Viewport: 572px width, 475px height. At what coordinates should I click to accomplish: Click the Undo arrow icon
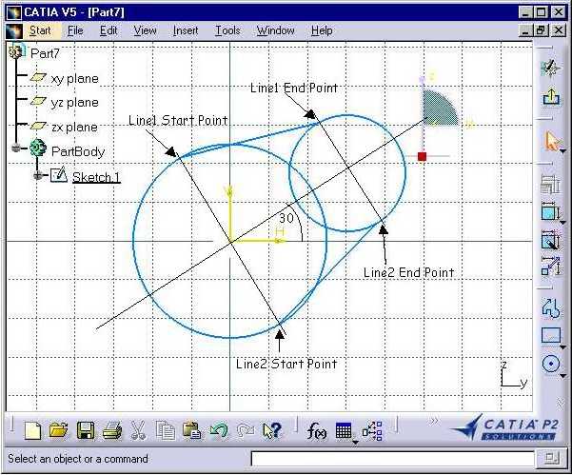pyautogui.click(x=219, y=430)
